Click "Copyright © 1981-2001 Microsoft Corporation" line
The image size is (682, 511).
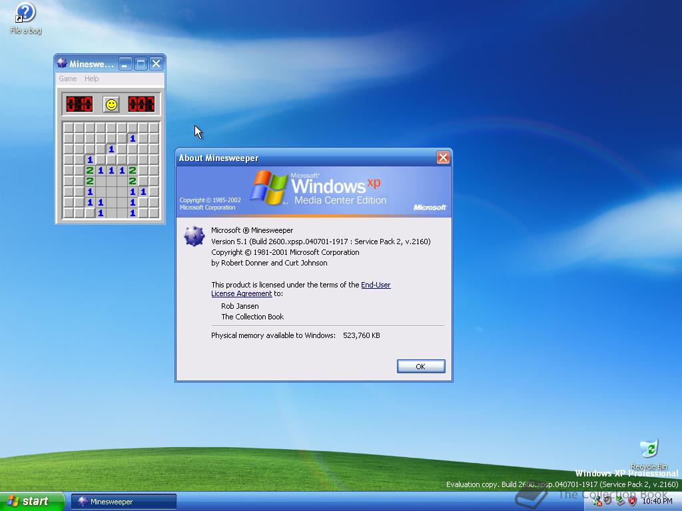[x=285, y=252]
